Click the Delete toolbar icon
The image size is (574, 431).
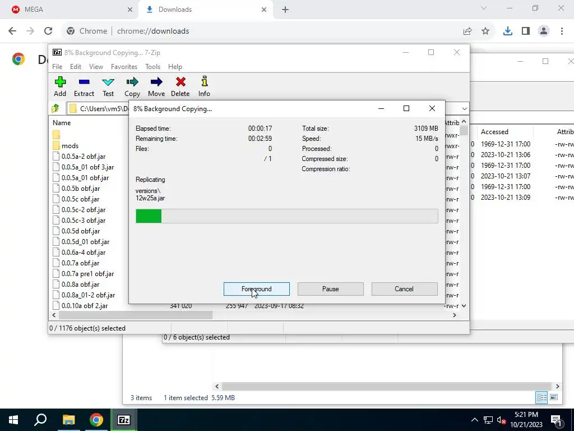180,86
